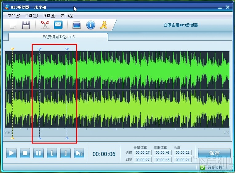The image size is (235, 173).
Task: Click the 选择 开始位置 field 00:00:27
Action: (143, 152)
